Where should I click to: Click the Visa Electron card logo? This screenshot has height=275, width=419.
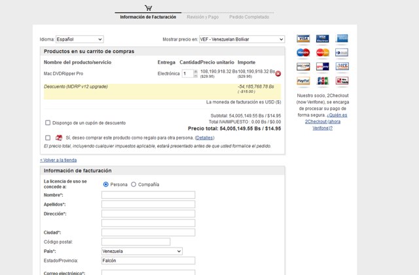[323, 39]
